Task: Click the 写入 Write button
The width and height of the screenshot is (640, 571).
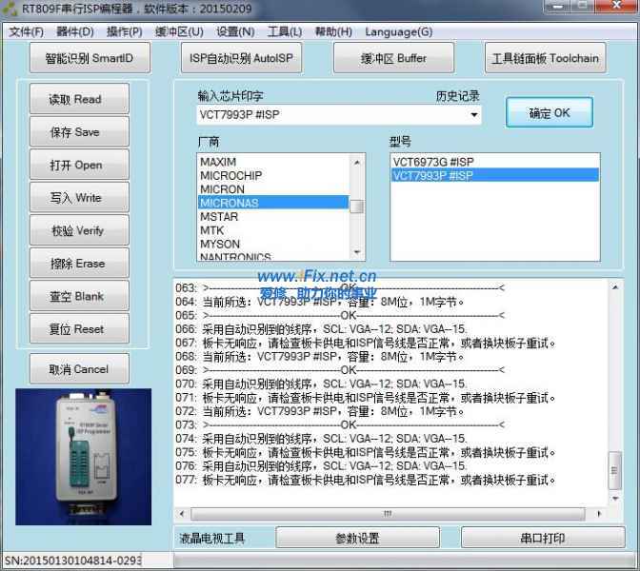Action: (79, 197)
